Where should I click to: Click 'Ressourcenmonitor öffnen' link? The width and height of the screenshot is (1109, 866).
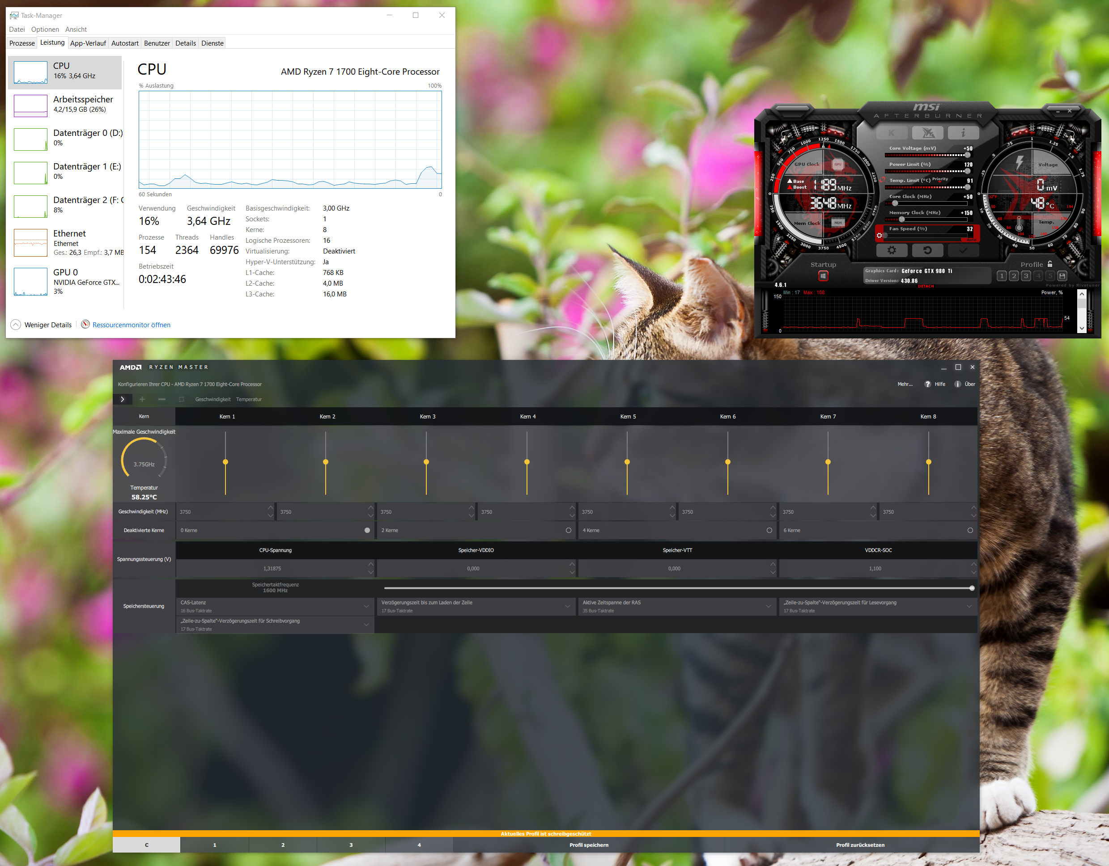(131, 325)
